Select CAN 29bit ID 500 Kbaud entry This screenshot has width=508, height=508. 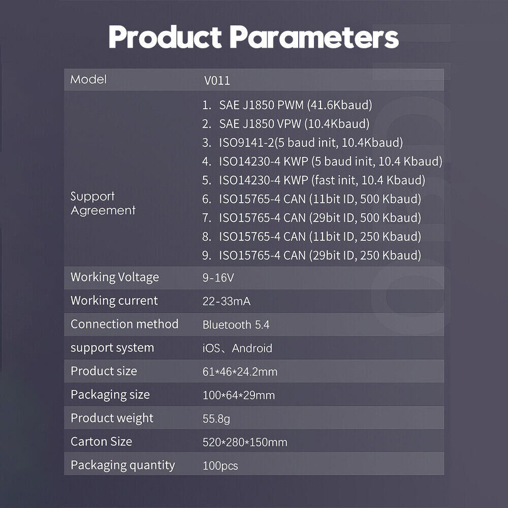(x=312, y=218)
